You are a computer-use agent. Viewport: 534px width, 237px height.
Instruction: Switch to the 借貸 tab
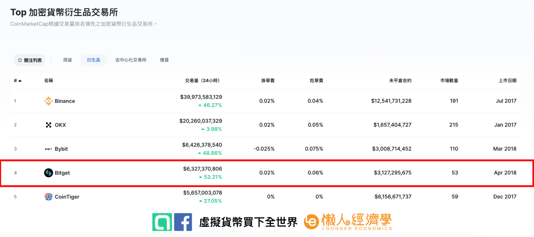click(x=164, y=60)
